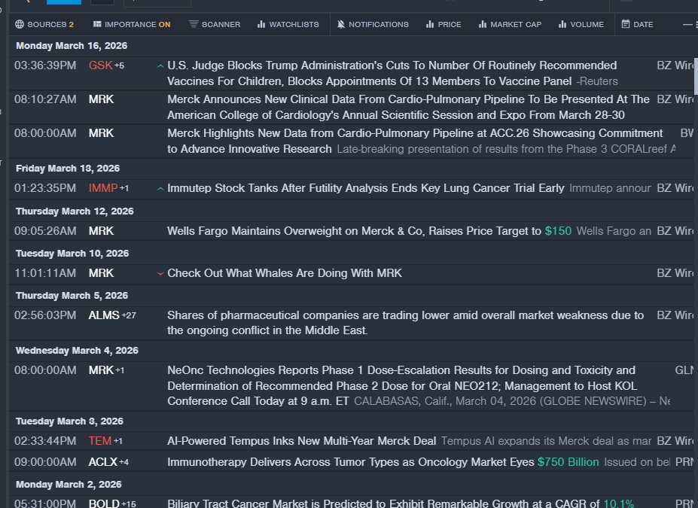Click the red down arrow on Whales headline
The image size is (698, 508).
[160, 273]
